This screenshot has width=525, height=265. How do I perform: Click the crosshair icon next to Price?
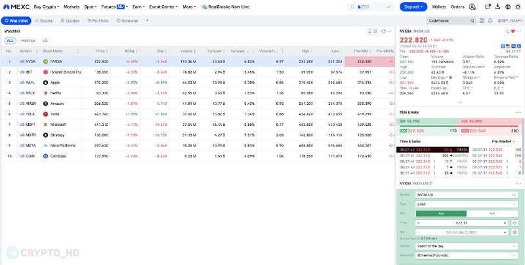click(515, 223)
